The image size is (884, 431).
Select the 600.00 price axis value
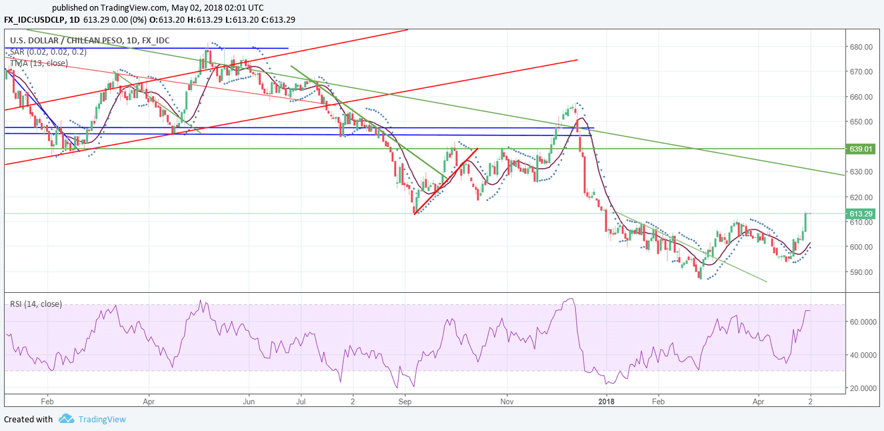[861, 247]
